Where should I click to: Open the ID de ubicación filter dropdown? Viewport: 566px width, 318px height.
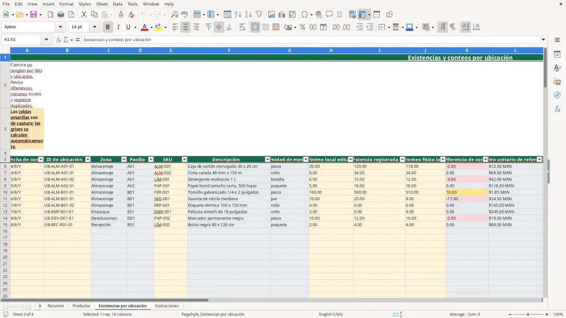[x=88, y=160]
